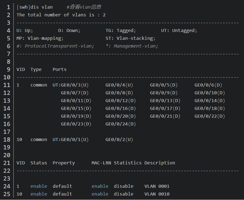Click the "VLAN 0010" description
The width and height of the screenshot is (244, 200).
157,194
